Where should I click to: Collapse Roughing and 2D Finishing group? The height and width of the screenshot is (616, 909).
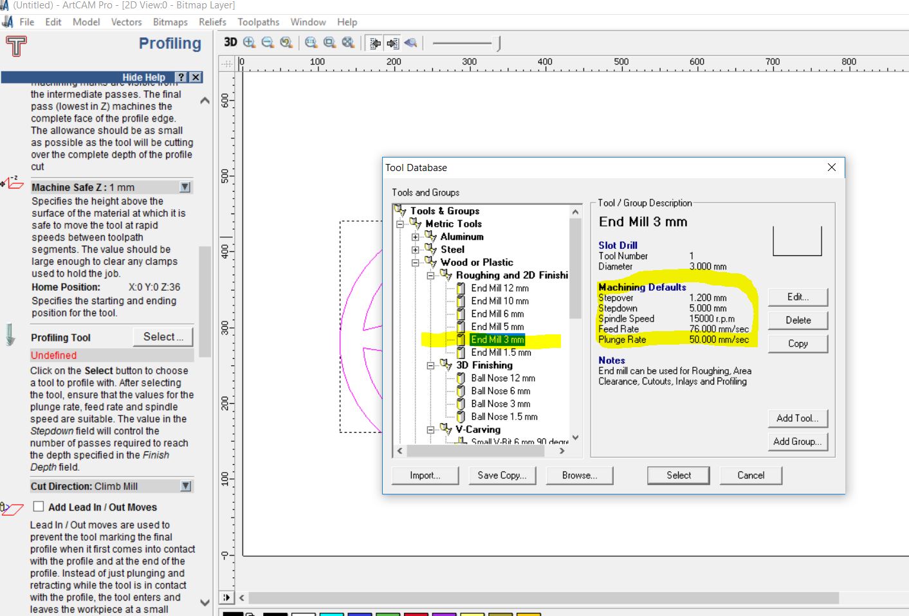coord(431,275)
